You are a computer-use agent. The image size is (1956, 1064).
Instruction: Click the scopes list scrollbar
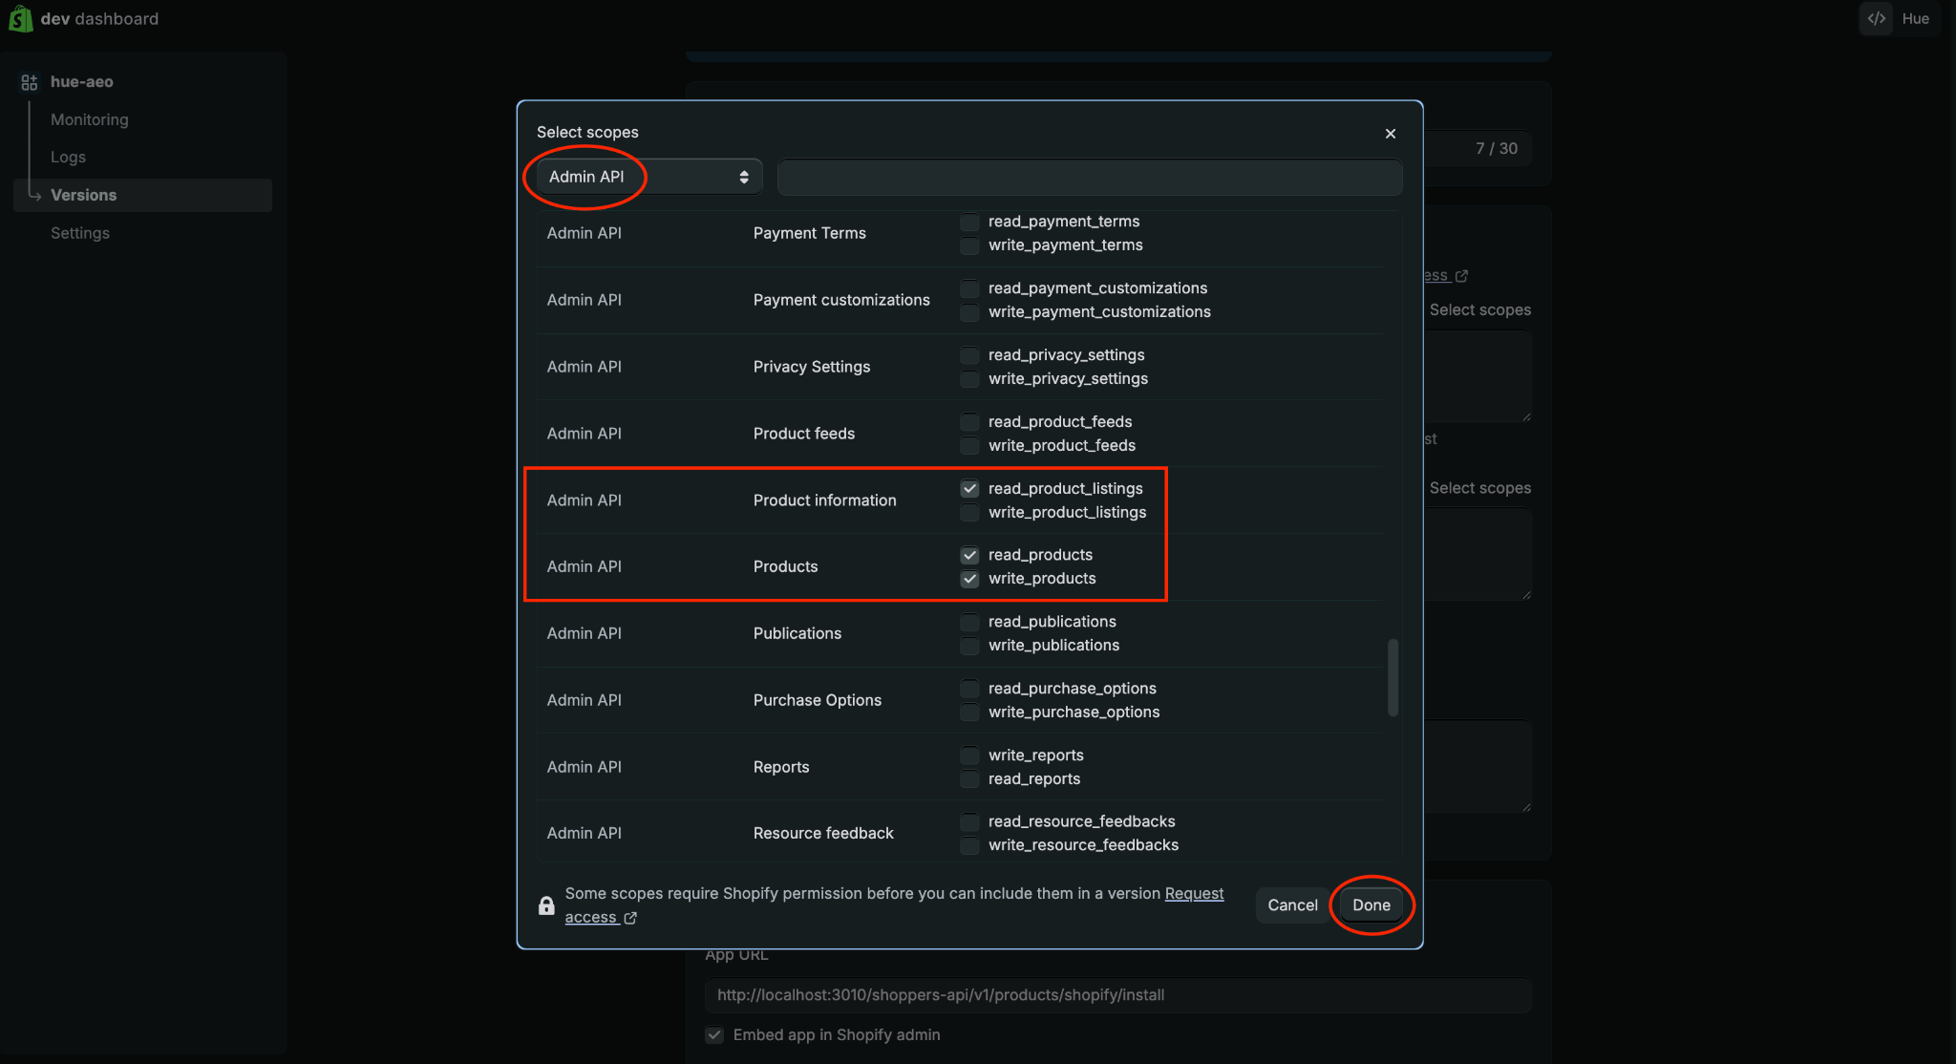click(x=1393, y=677)
